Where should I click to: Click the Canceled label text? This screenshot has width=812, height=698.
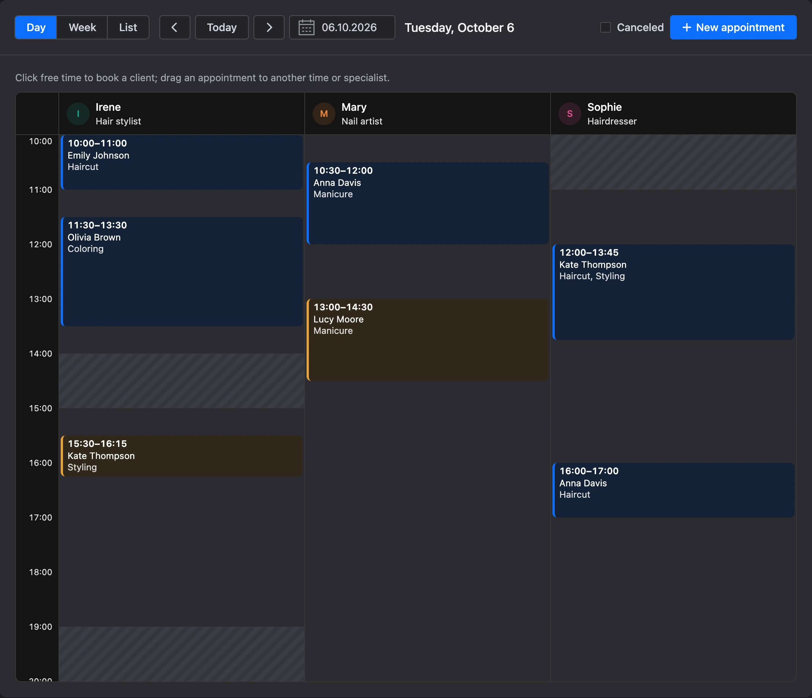(x=640, y=27)
